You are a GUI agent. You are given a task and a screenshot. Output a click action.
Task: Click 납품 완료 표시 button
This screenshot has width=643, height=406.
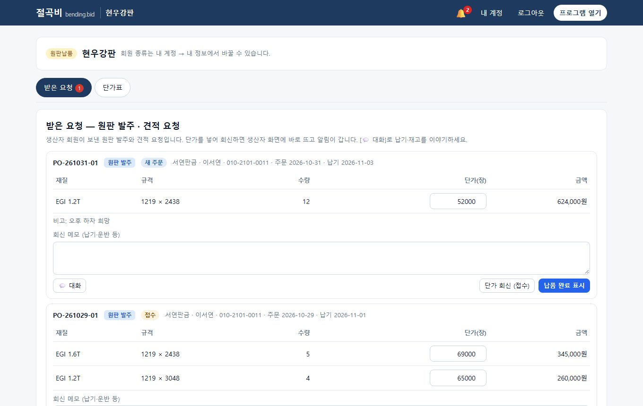pos(564,286)
